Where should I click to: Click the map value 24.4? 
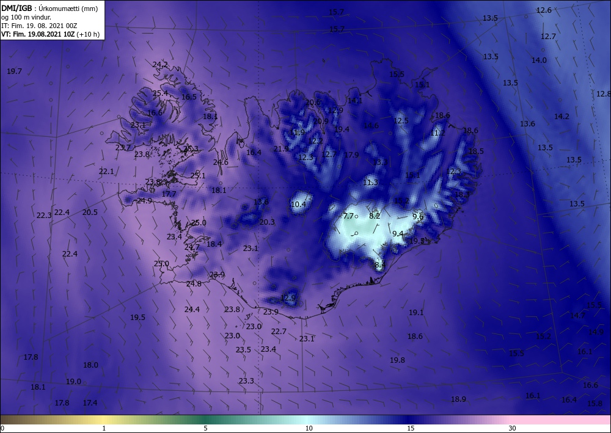[192, 309]
